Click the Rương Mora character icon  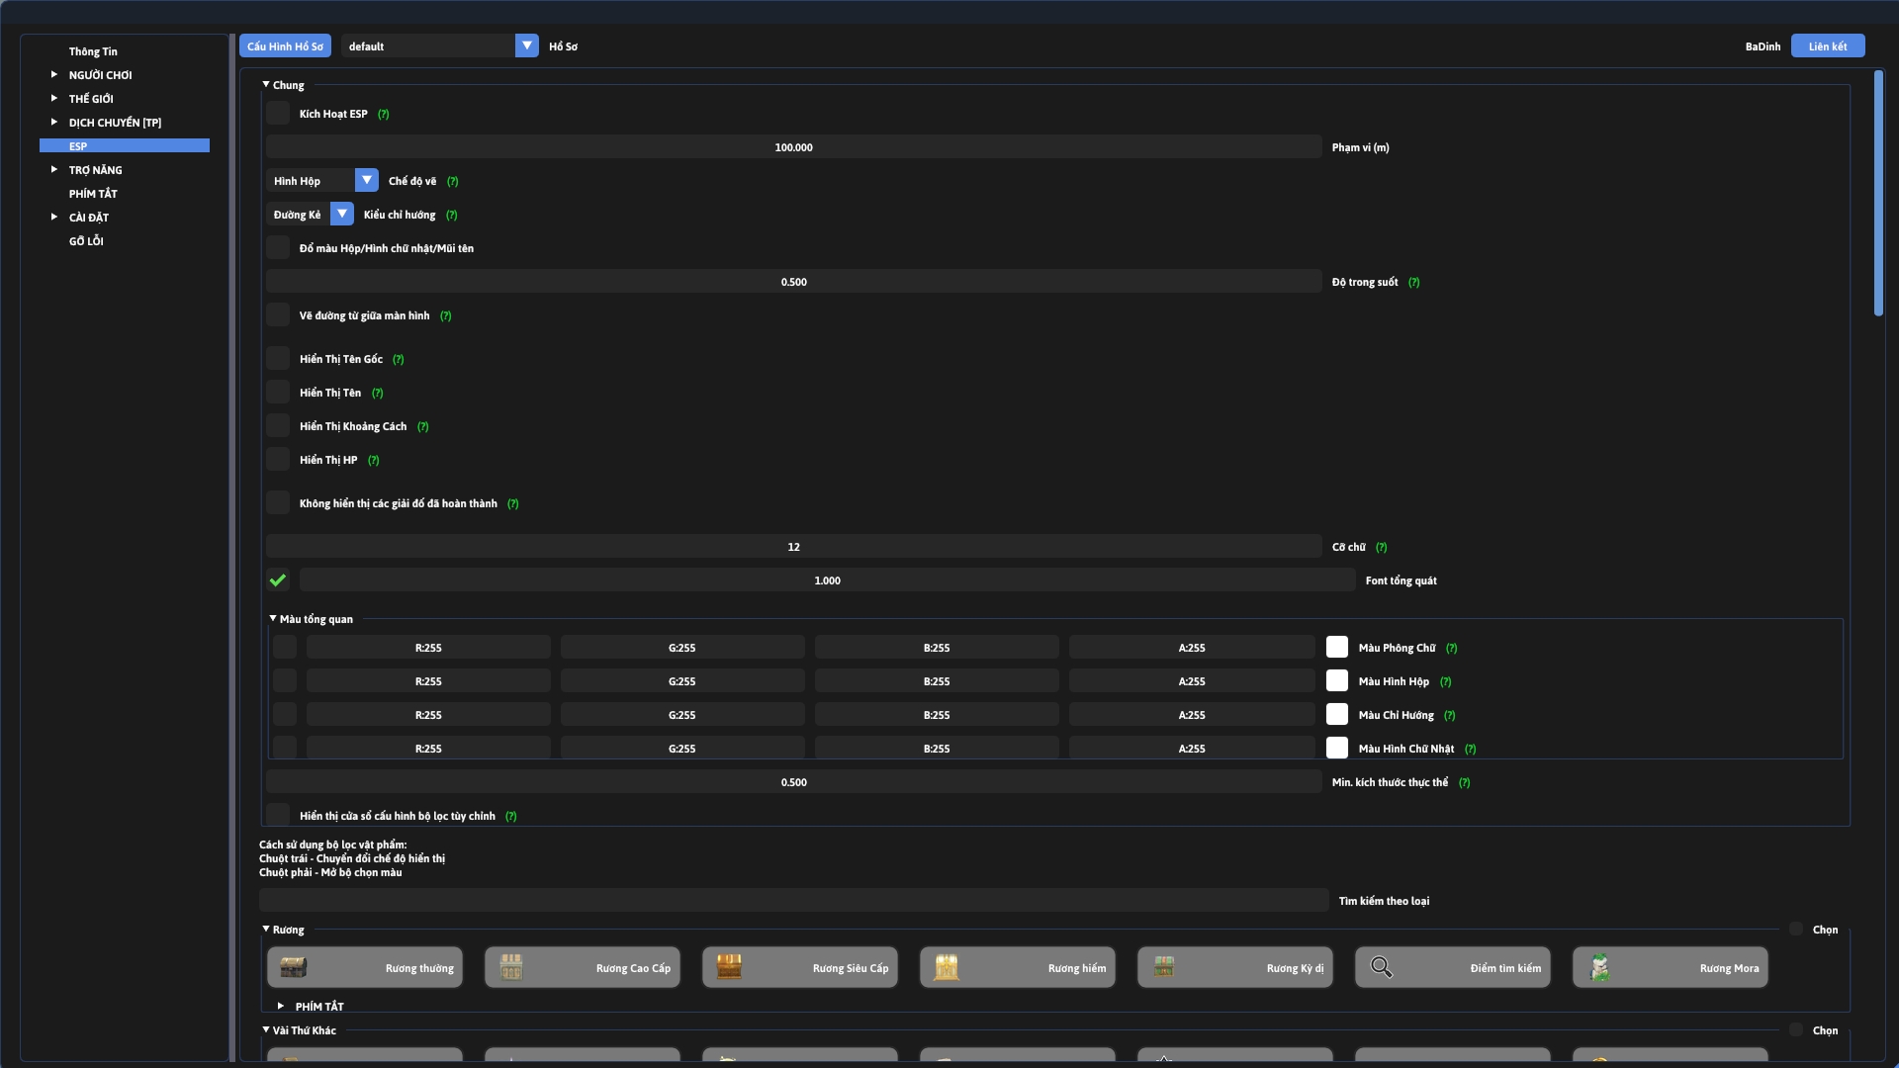click(1599, 967)
